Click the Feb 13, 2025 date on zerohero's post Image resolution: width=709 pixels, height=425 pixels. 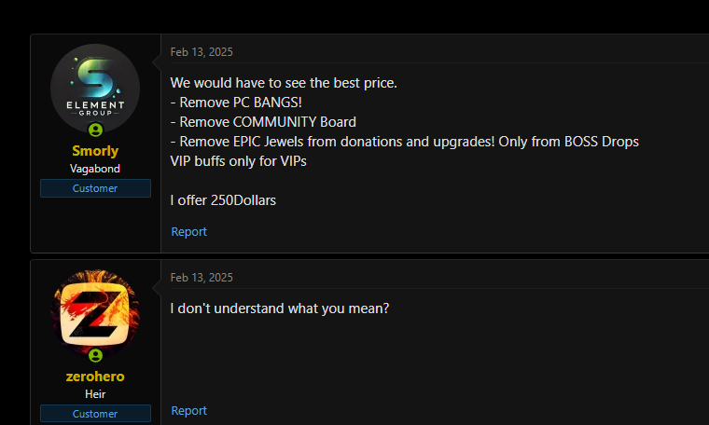[x=202, y=278]
